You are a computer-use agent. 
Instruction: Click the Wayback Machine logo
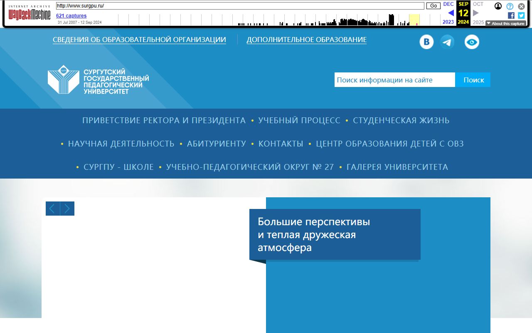[x=30, y=13]
